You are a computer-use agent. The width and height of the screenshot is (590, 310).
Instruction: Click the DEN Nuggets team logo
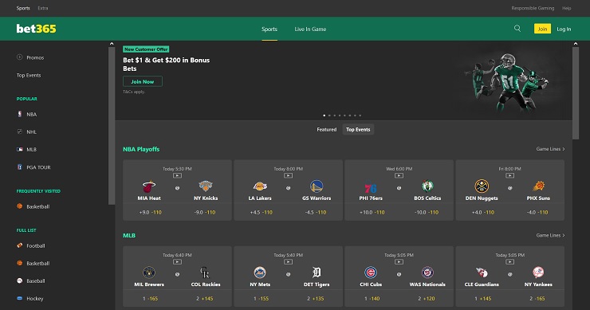pos(482,186)
